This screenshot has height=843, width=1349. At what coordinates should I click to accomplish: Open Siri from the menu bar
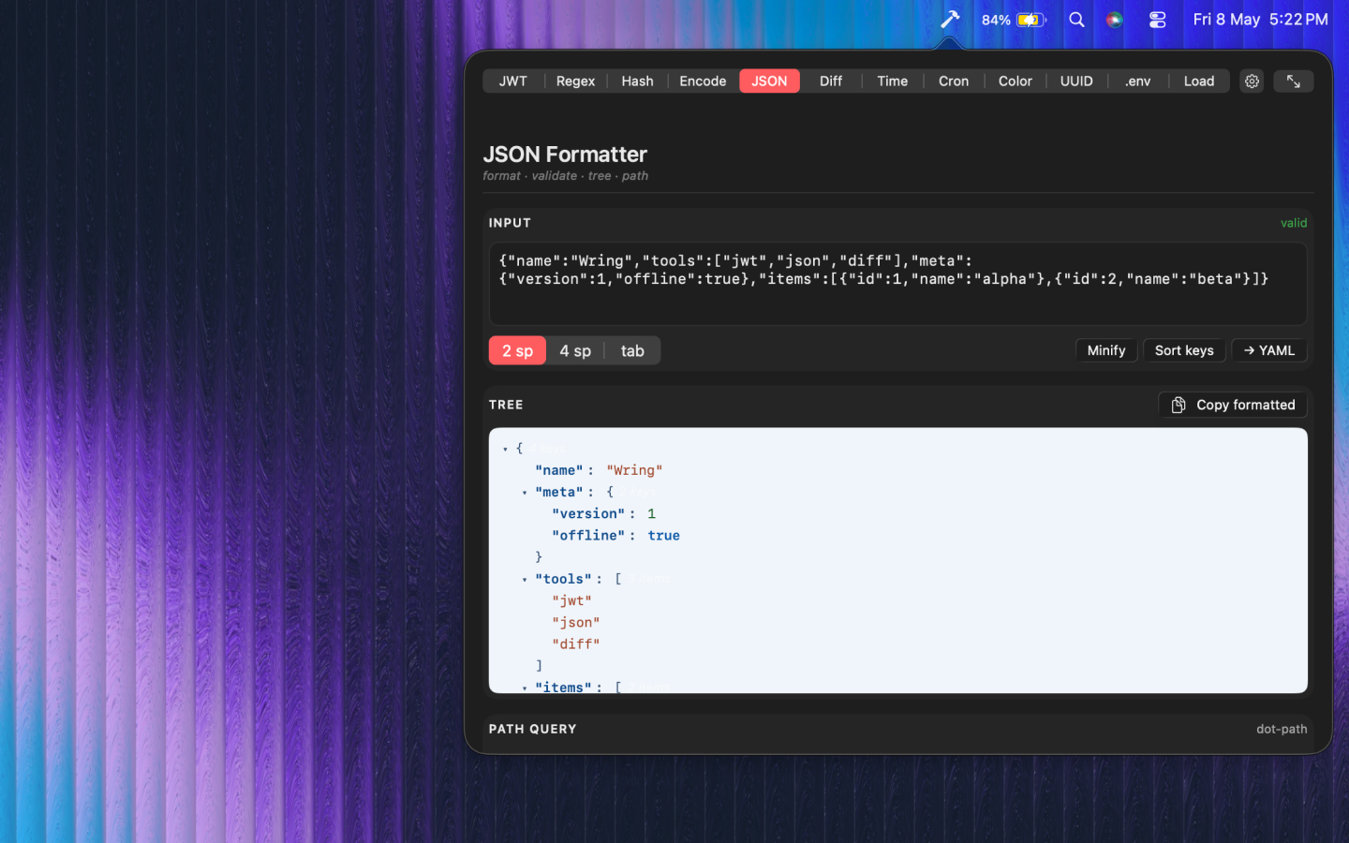click(1115, 19)
